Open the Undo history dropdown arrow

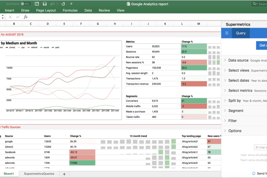57,4
